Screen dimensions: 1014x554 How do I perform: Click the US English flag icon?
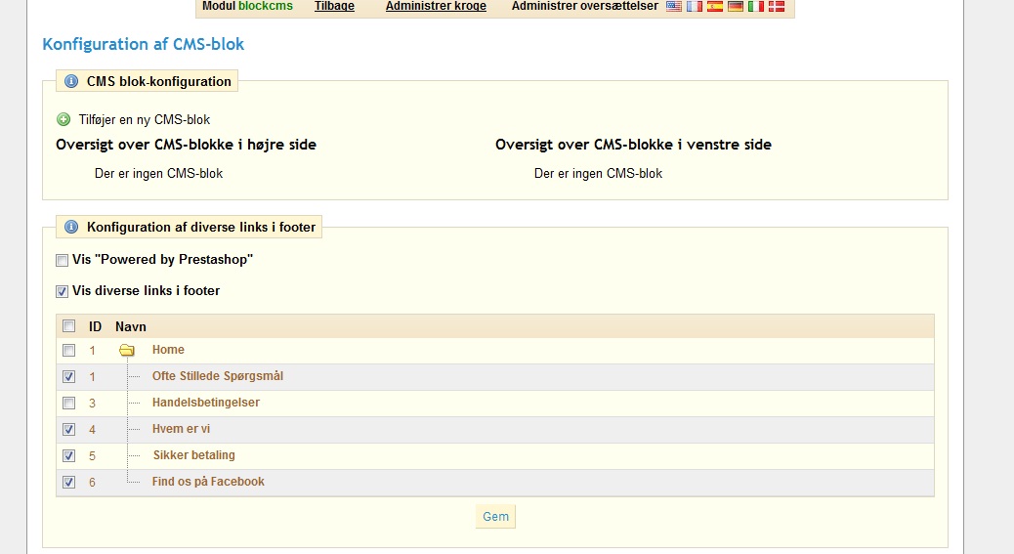point(674,7)
